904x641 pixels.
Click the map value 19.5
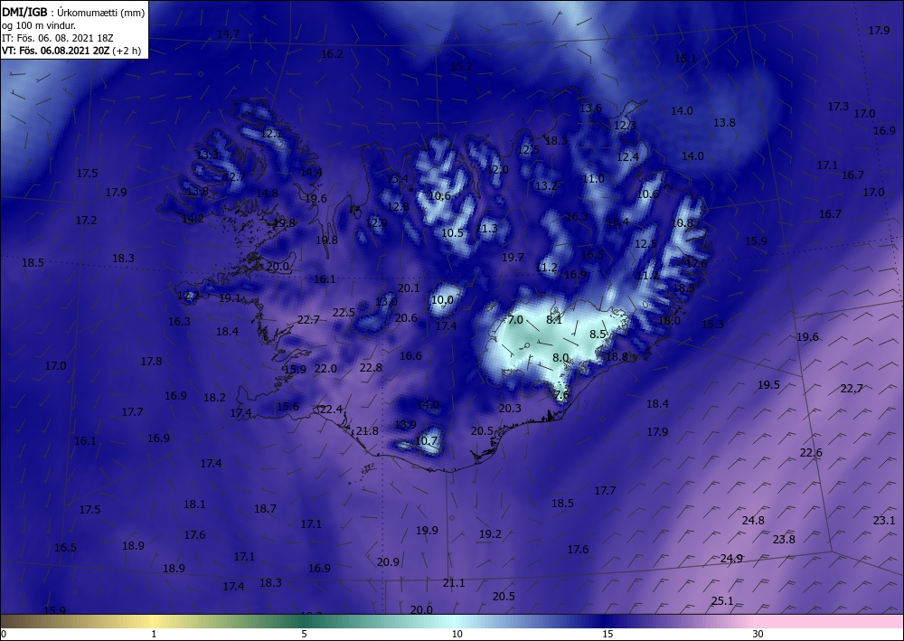coord(768,384)
